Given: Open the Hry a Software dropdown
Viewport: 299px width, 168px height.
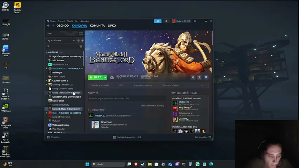Looking at the screenshot, I should click(x=61, y=41).
